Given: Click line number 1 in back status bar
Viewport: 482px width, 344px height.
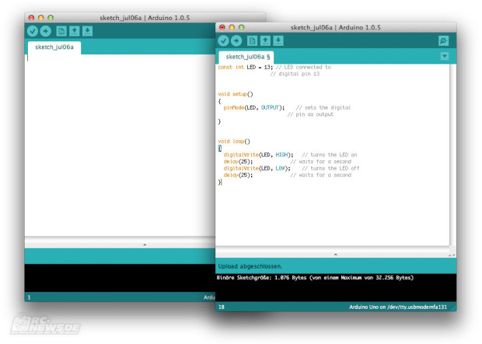Looking at the screenshot, I should (x=30, y=297).
